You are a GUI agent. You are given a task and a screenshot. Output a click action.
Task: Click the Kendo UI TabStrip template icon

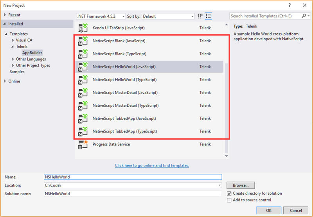[83, 28]
